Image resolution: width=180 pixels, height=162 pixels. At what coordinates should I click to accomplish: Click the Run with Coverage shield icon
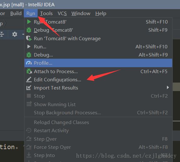click(x=29, y=39)
